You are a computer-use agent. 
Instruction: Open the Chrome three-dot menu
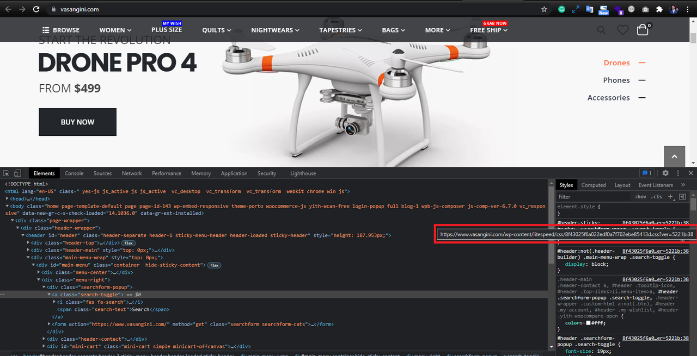688,9
